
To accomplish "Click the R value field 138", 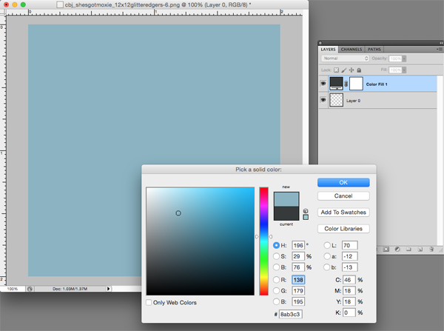I will tap(298, 280).
